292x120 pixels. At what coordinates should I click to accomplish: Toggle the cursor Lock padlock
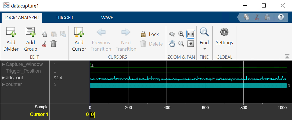[x=150, y=34]
